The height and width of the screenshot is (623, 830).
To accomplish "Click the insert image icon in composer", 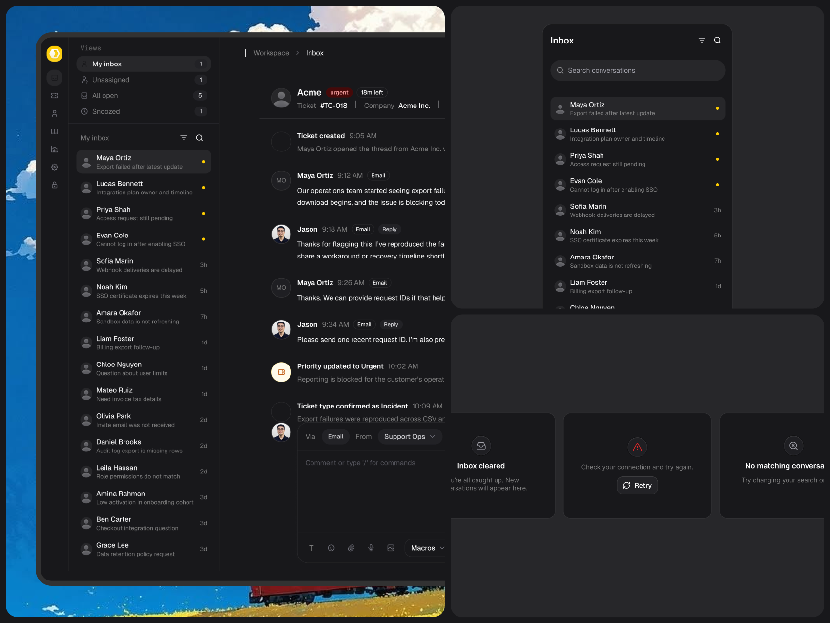I will pyautogui.click(x=391, y=548).
